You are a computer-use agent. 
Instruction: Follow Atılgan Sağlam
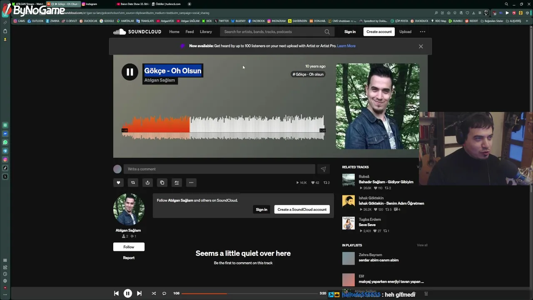pos(129,247)
